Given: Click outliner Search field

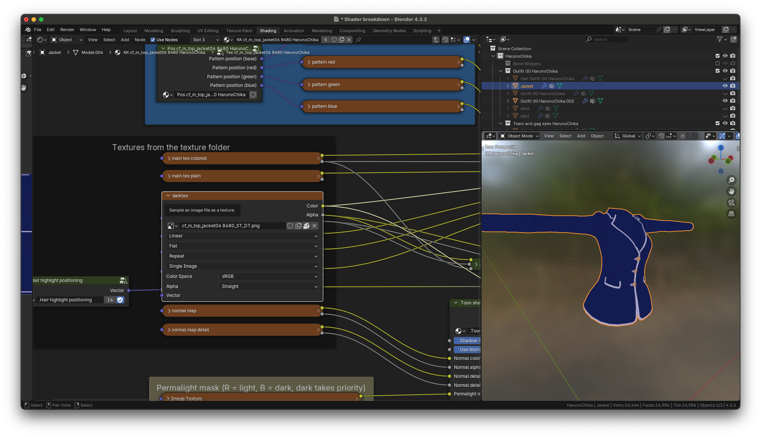Looking at the screenshot, I should 607,39.
